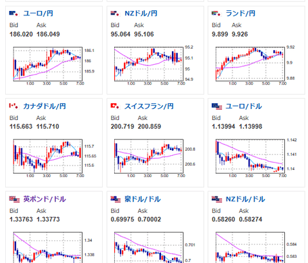
Task: Open the ユーロ/ドル currency pair link
Action: pos(244,106)
